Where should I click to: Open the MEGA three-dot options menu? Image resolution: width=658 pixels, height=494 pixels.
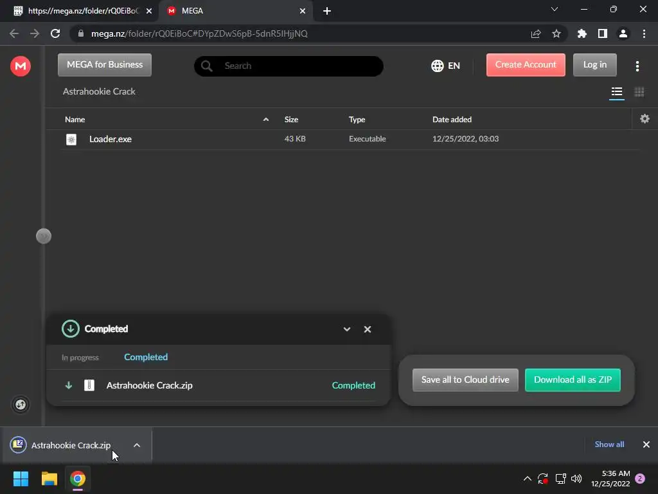[637, 66]
